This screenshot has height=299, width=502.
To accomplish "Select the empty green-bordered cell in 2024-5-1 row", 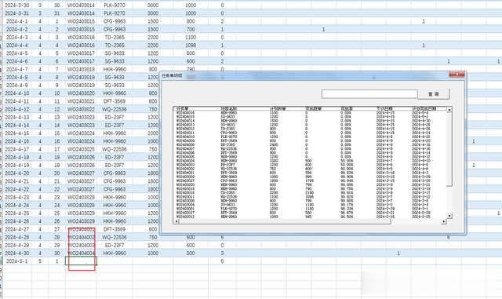I will [x=81, y=261].
